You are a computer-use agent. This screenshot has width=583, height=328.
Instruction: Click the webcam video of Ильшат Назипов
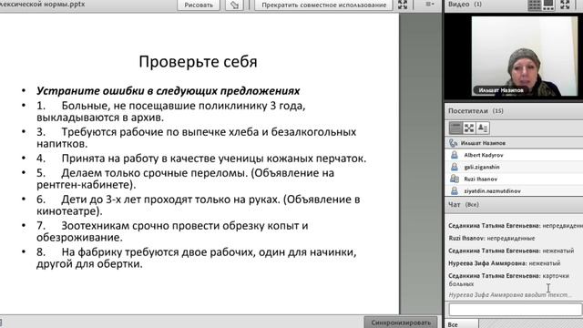525,56
